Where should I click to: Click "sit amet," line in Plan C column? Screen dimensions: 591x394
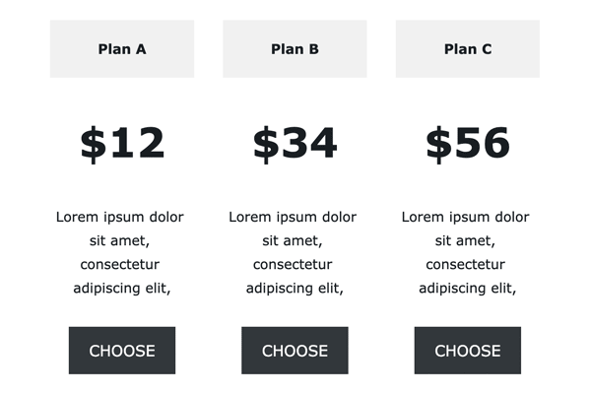[465, 241]
